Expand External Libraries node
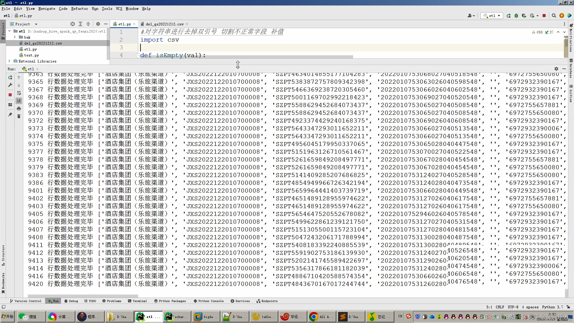Viewport: 574px width, 323px height. [9, 61]
